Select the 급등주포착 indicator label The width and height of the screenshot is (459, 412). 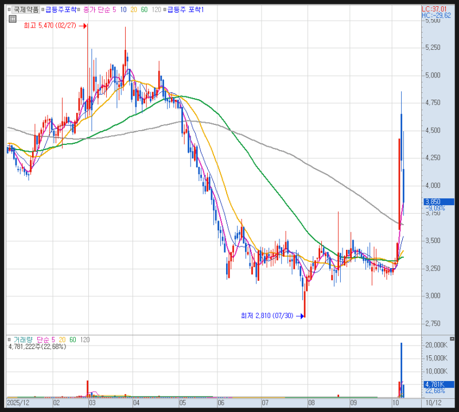tap(61, 10)
